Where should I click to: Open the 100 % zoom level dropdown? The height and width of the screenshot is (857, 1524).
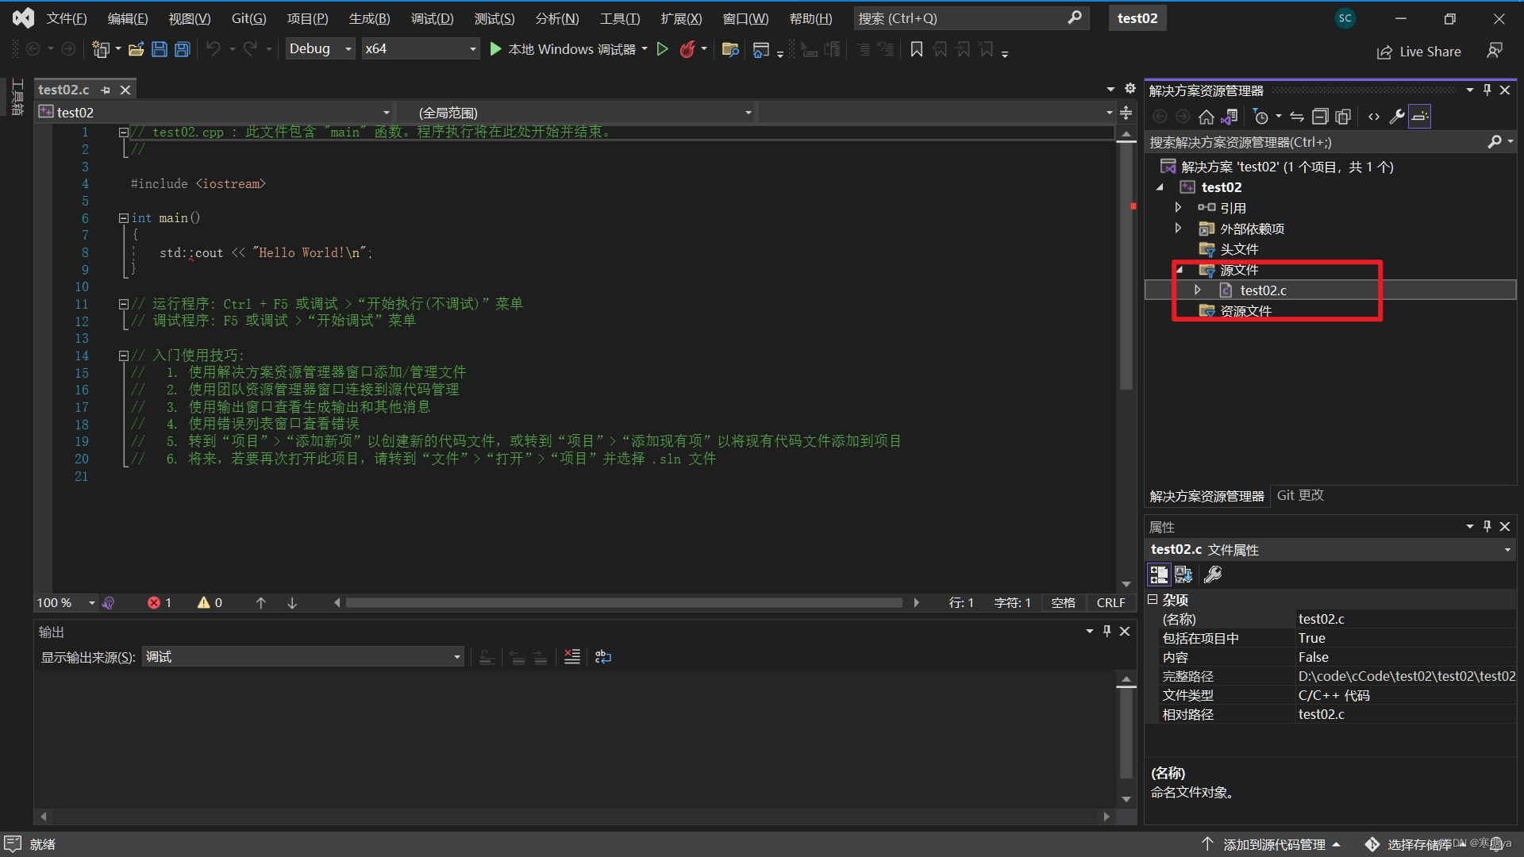66,603
